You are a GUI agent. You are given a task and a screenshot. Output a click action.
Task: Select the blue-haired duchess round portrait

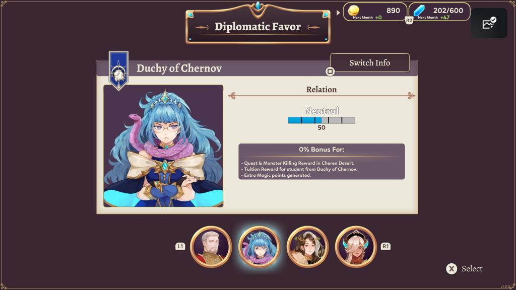pyautogui.click(x=260, y=247)
